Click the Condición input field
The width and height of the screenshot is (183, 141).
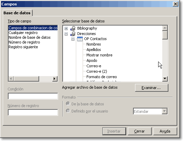33,96
